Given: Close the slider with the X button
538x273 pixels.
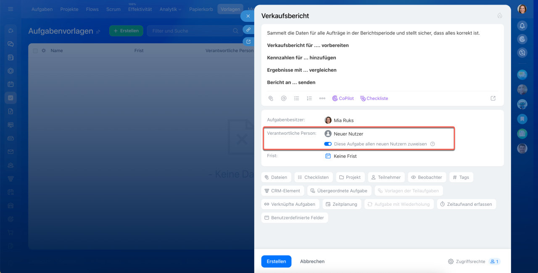Looking at the screenshot, I should click(x=248, y=16).
